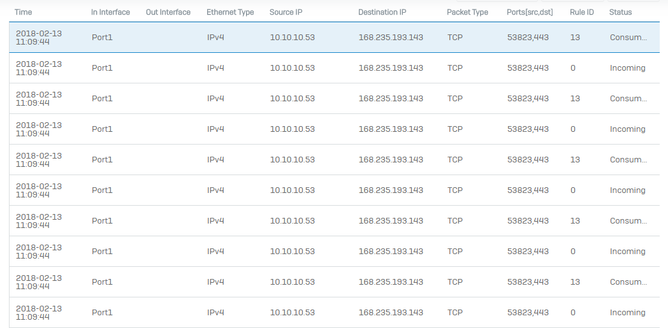Click the In Interface column header

(110, 12)
